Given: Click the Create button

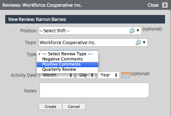Looking at the screenshot, I should [x=50, y=106].
